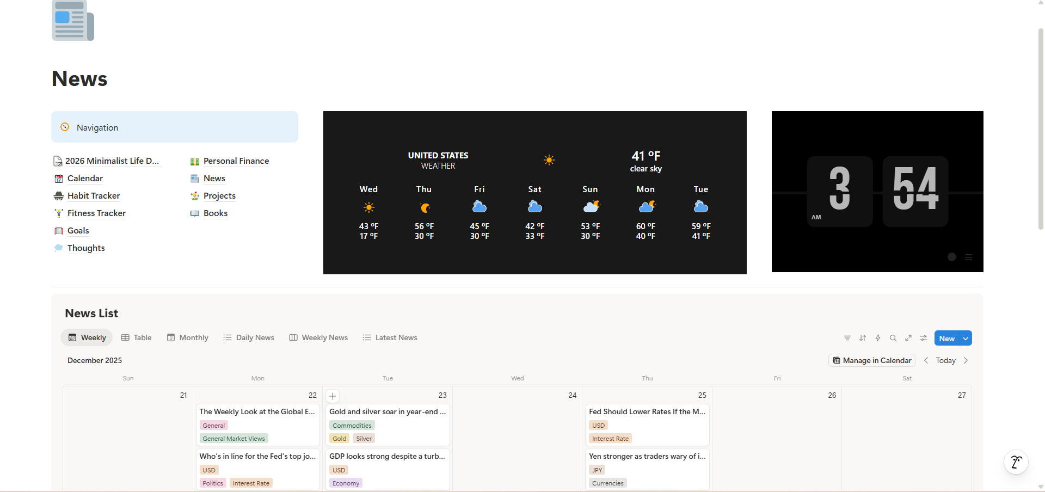This screenshot has width=1045, height=492.
Task: Open the New button dropdown chevron
Action: pos(965,338)
